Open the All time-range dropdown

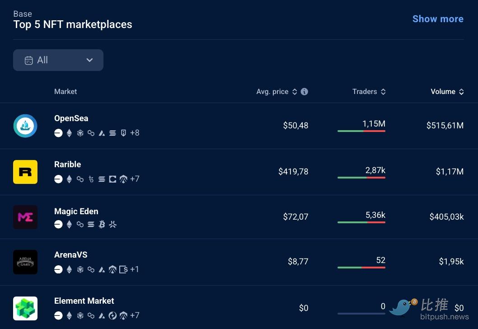pos(58,60)
